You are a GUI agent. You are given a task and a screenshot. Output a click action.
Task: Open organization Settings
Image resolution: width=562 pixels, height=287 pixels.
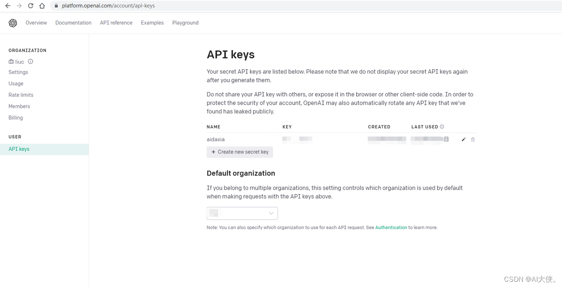click(18, 72)
